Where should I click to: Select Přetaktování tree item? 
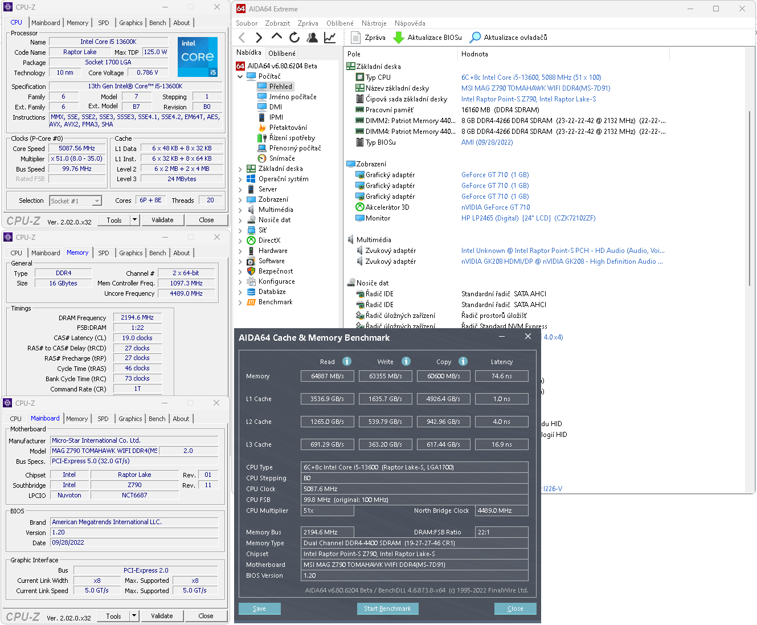pyautogui.click(x=288, y=128)
